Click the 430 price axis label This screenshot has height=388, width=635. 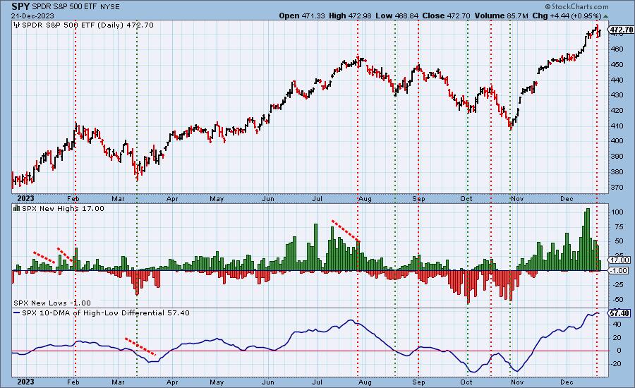617,95
